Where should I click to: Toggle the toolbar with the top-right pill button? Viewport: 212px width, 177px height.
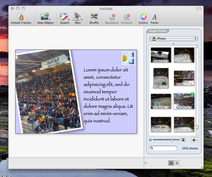[x=199, y=8]
